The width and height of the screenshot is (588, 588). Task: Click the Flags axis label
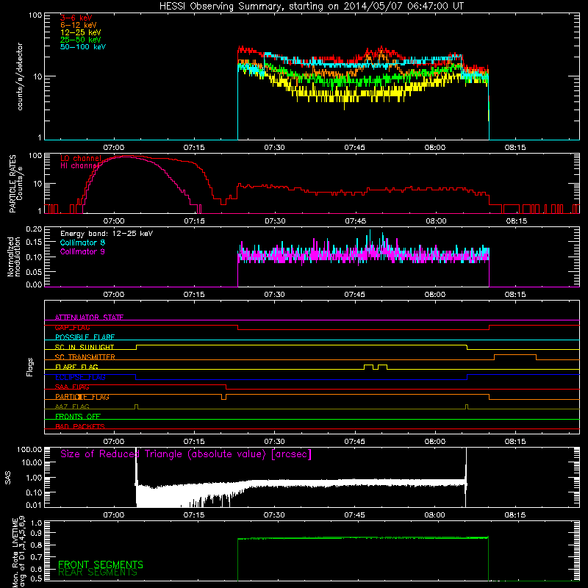click(x=30, y=367)
